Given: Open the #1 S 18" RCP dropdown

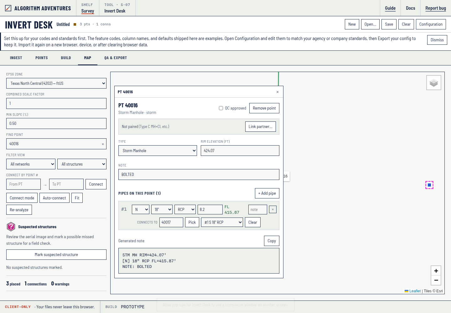Looking at the screenshot, I should tap(222, 222).
